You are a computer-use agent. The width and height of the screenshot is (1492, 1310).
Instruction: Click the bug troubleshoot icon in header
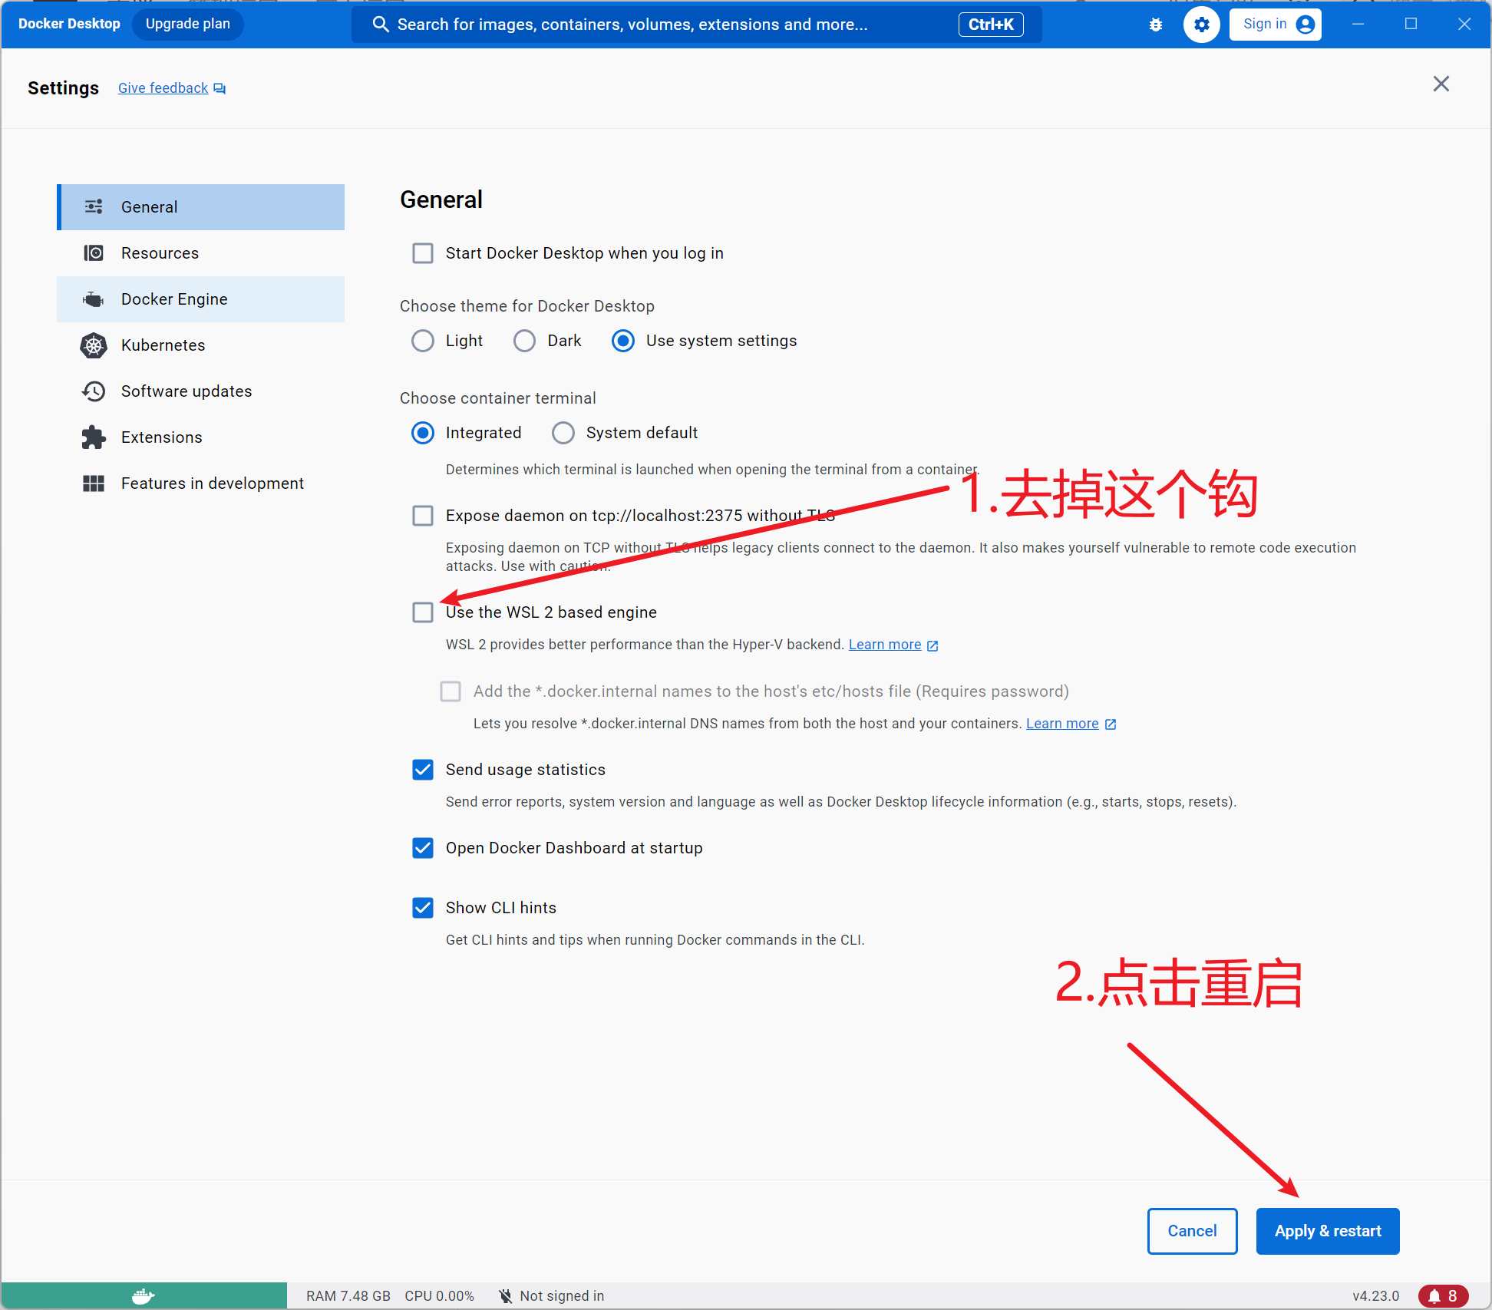click(1155, 25)
